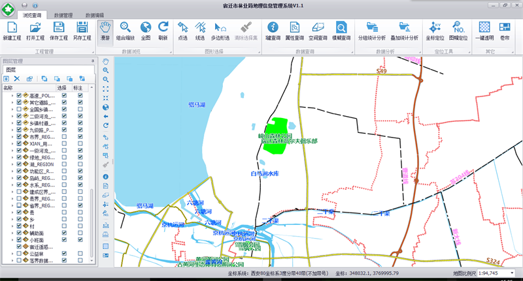Open the identify query info icon

[273, 27]
